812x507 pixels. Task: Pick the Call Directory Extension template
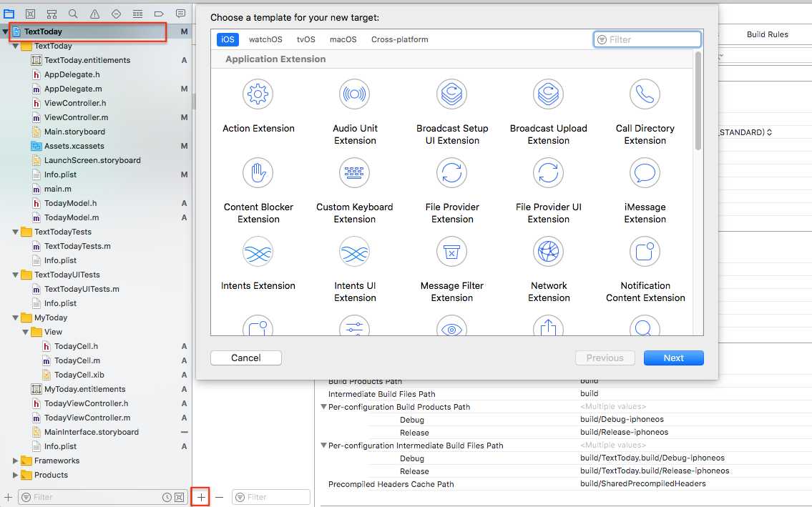[645, 112]
